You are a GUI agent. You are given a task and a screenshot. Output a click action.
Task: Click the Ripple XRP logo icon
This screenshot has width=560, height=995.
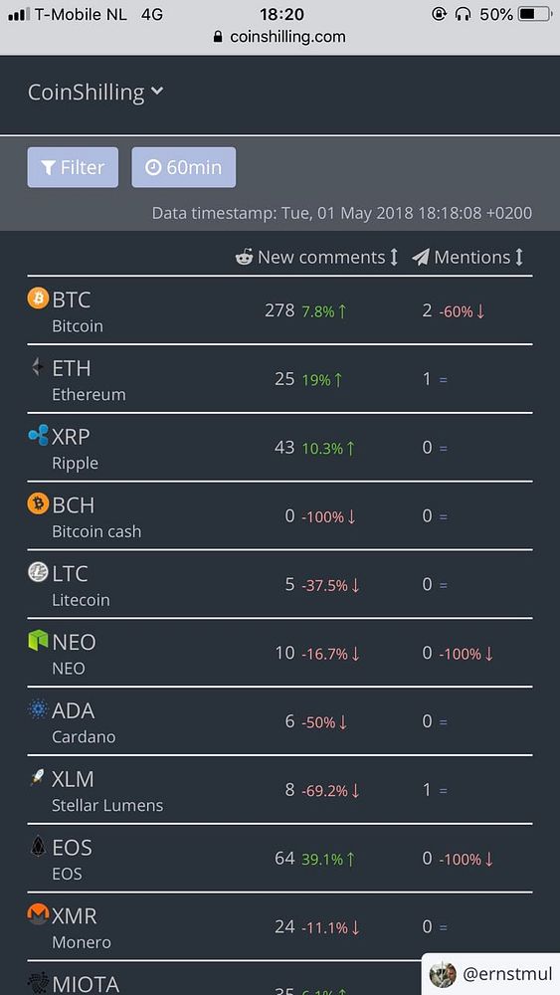[x=38, y=435]
